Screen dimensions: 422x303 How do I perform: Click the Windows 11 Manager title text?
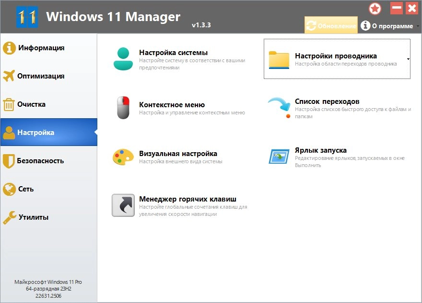click(x=113, y=17)
